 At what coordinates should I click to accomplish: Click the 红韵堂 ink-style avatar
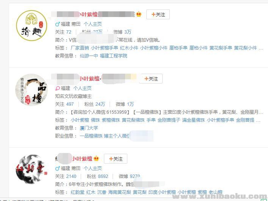click(31, 169)
